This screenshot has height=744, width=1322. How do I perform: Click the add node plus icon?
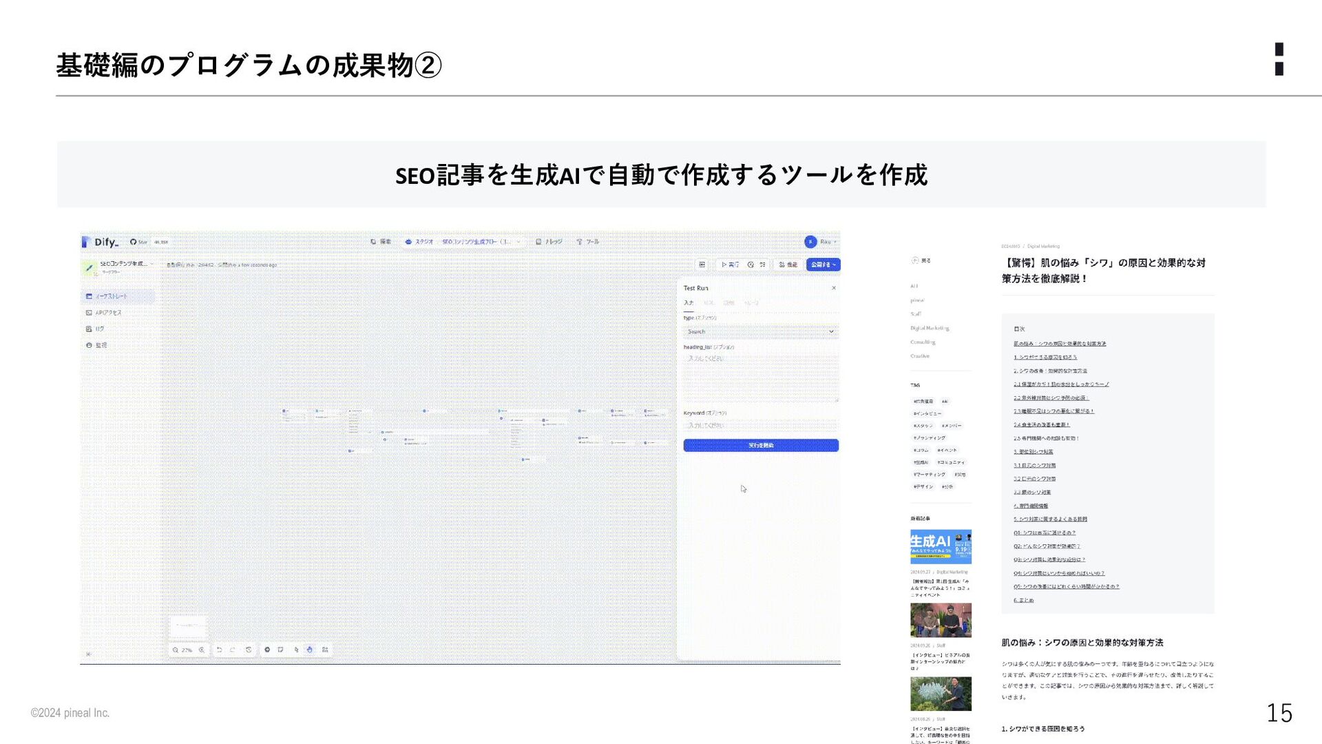(267, 650)
